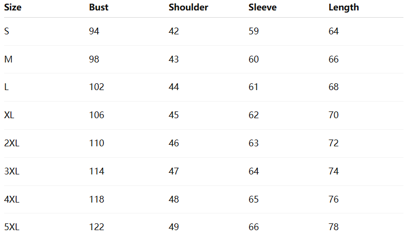Click bust value 122
This screenshot has width=405, height=239.
point(97,227)
